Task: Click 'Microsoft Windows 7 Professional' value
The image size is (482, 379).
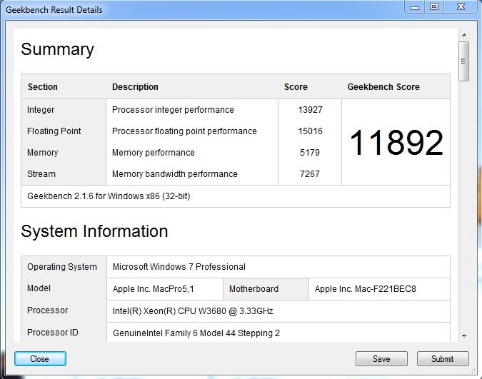Action: (179, 267)
